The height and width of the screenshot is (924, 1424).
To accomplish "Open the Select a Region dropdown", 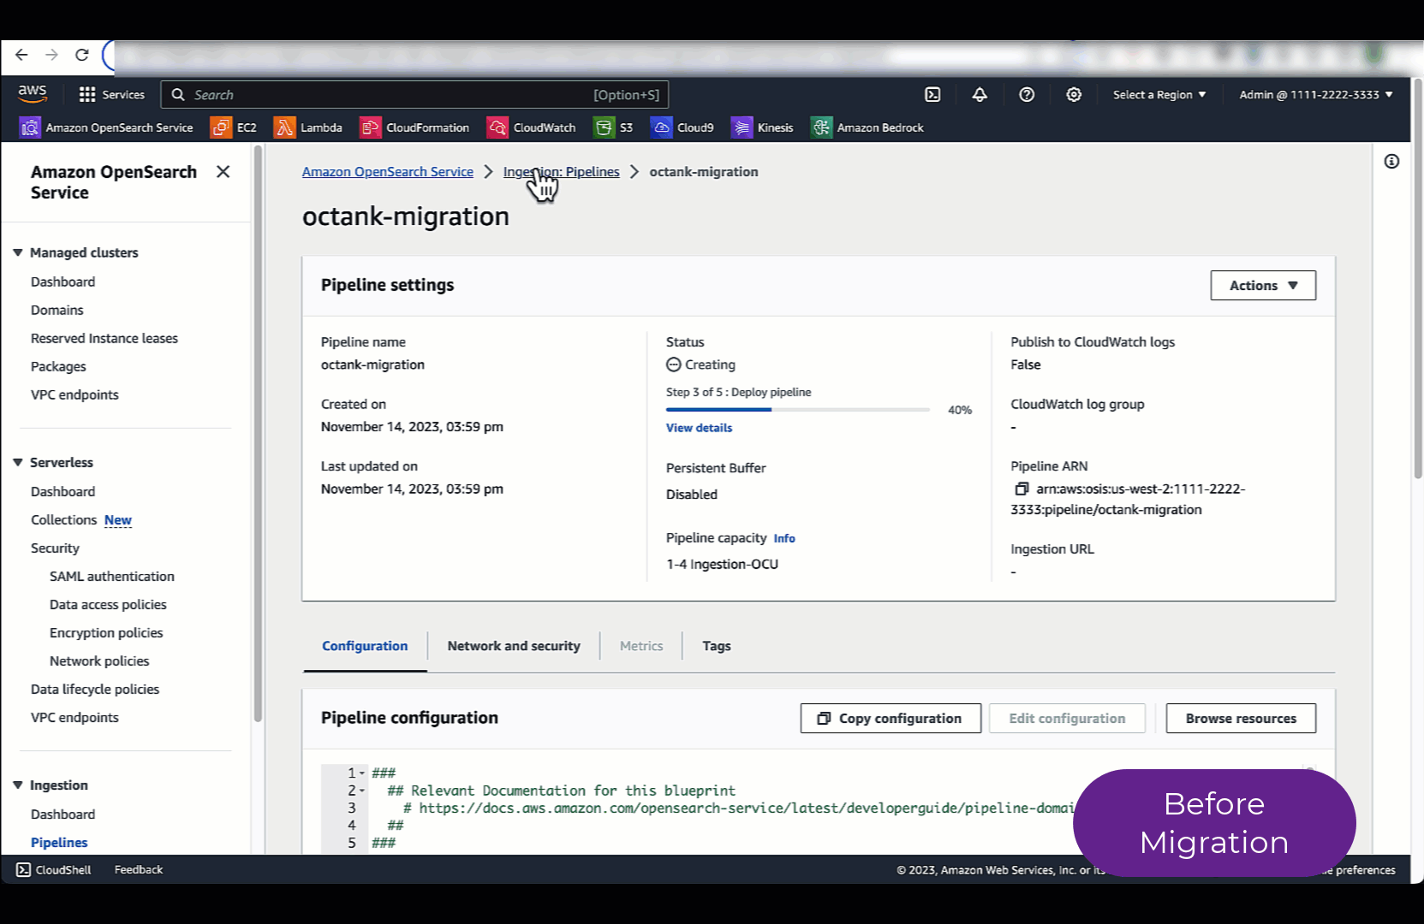I will [1159, 95].
